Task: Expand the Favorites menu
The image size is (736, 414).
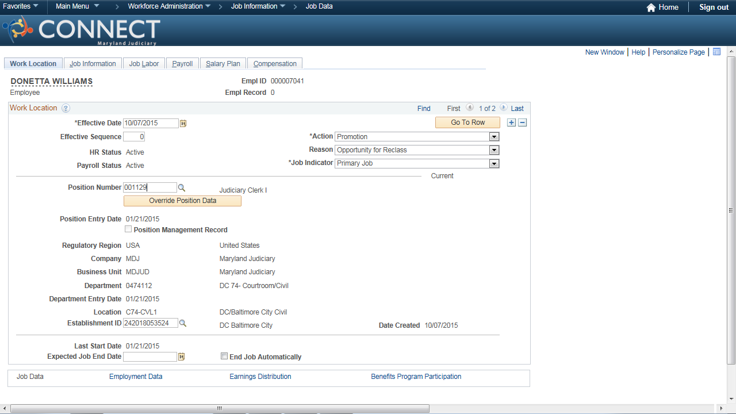Action: 21,6
